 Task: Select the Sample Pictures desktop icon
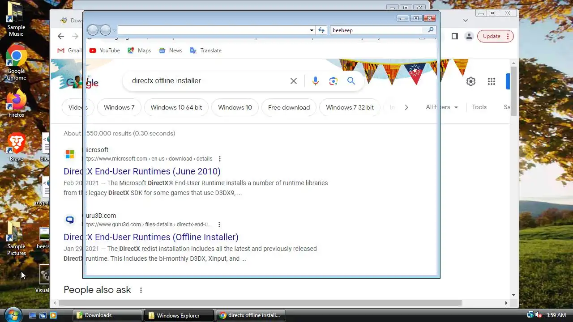[16, 238]
